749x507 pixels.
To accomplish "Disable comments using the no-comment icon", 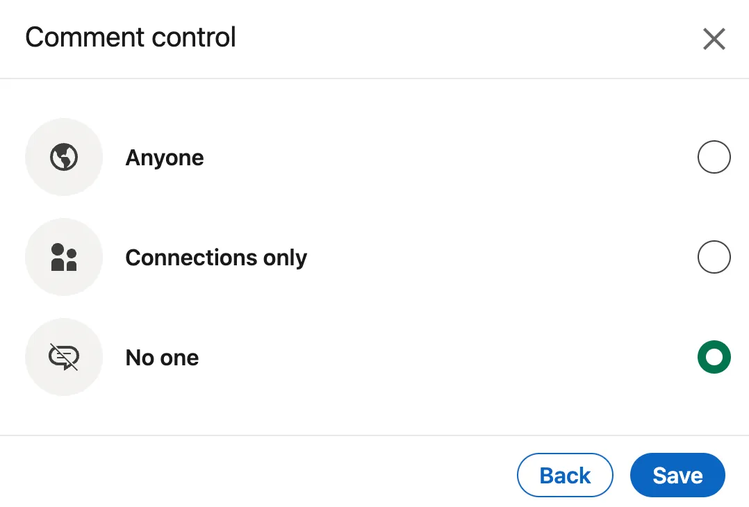I will coord(64,358).
